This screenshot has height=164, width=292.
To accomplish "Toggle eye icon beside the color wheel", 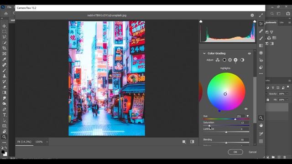I will pos(246,109).
